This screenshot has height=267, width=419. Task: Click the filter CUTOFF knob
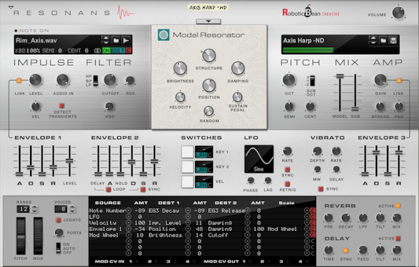point(110,80)
